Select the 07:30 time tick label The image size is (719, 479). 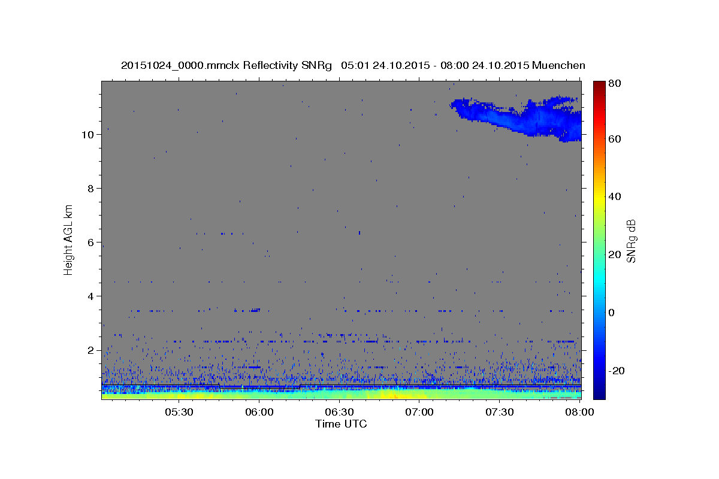coord(500,413)
